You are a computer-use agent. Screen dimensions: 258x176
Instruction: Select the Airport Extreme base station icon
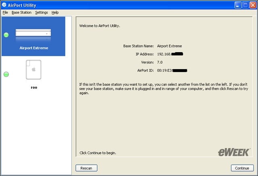[33, 35]
